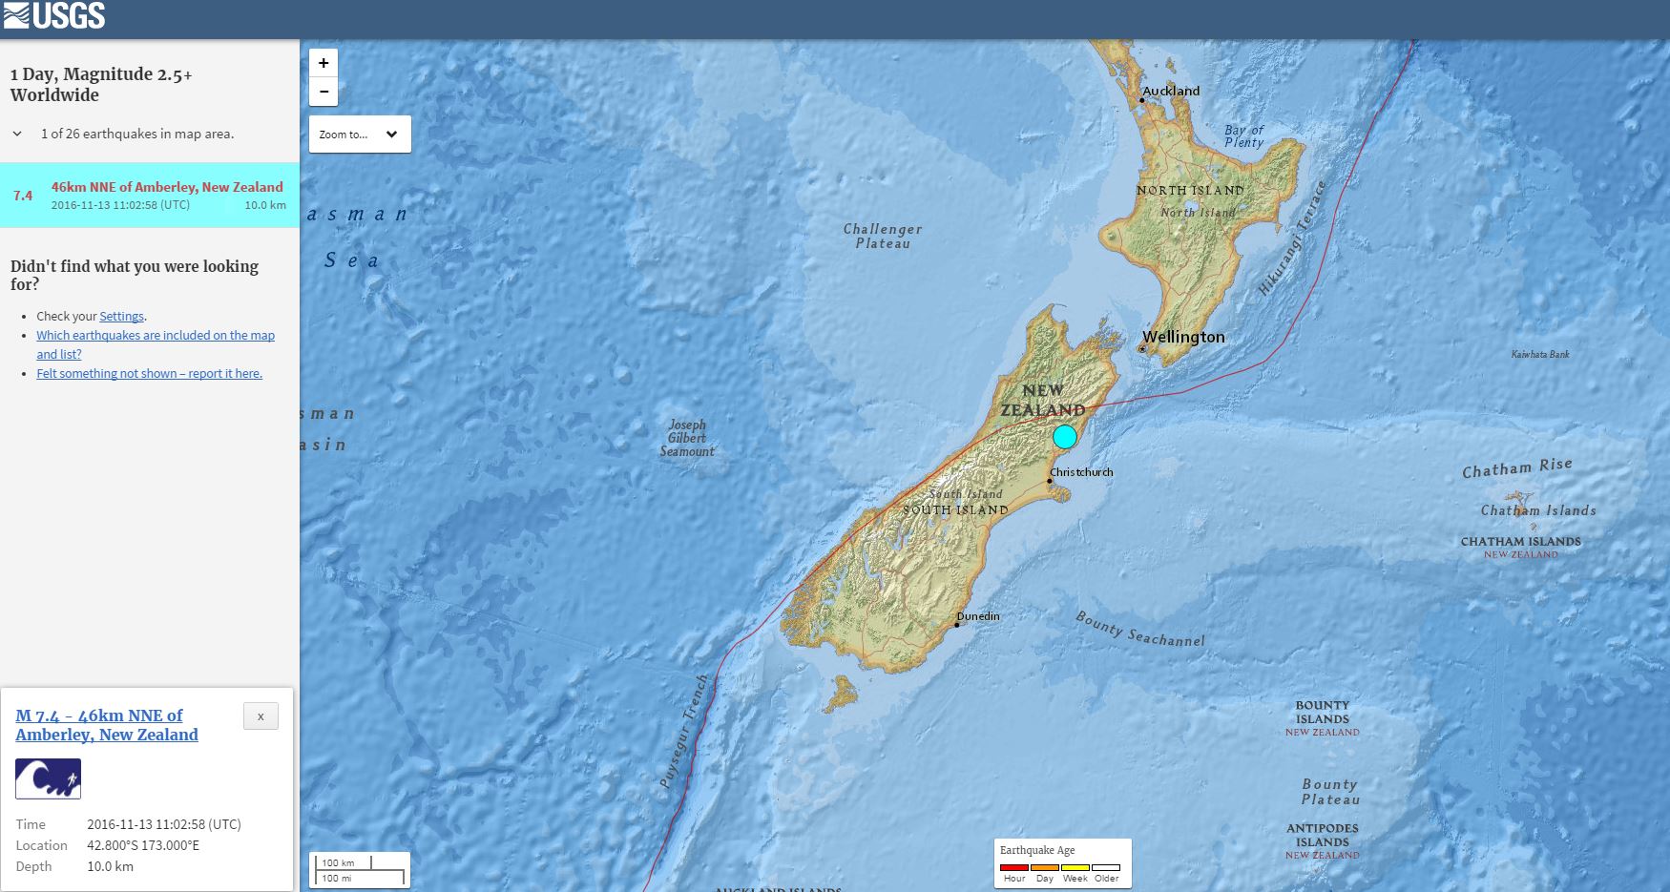Screen dimensions: 1670x892
Task: Close the earthquake details popup
Action: click(x=261, y=716)
